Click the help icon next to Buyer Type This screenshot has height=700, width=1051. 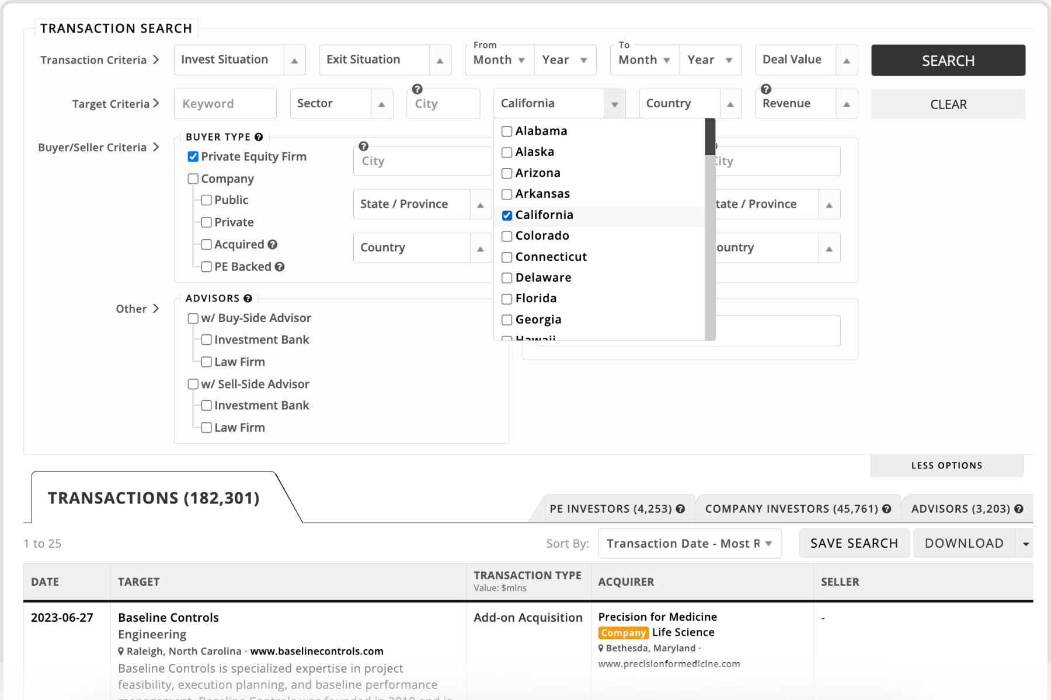click(x=259, y=137)
